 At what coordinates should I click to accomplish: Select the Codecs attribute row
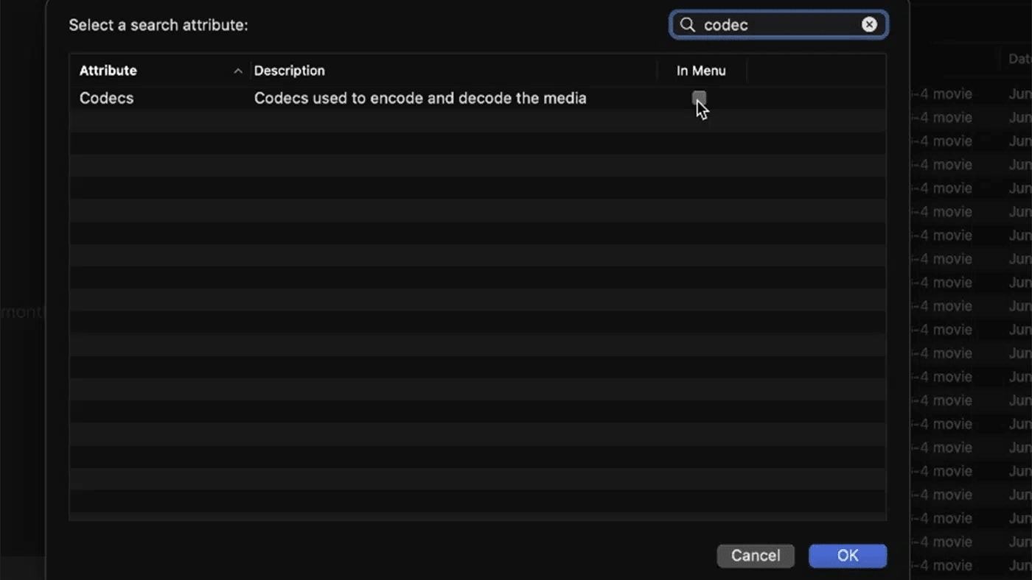(x=106, y=98)
